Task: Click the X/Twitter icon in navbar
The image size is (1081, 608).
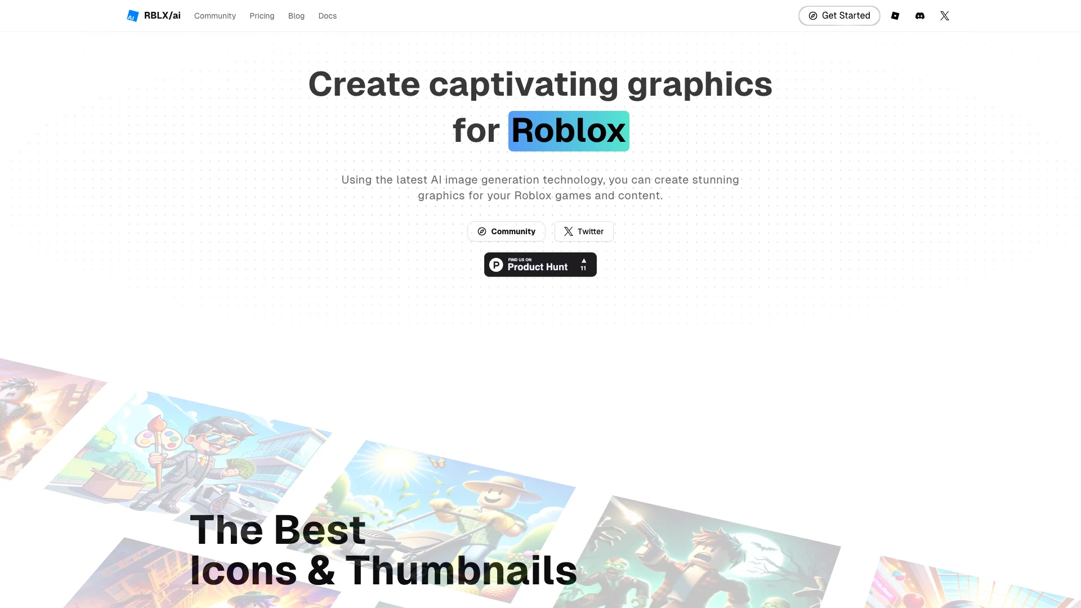Action: [x=944, y=16]
